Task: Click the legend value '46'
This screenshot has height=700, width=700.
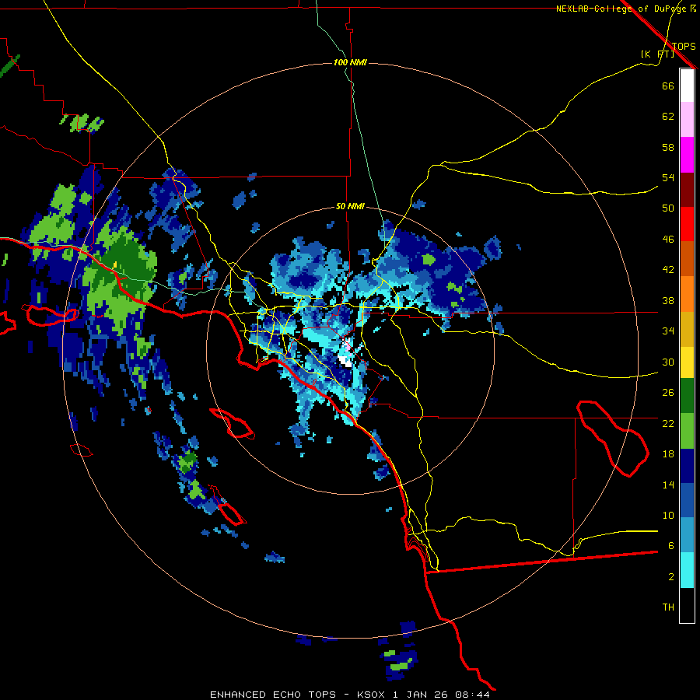Action: coord(668,240)
